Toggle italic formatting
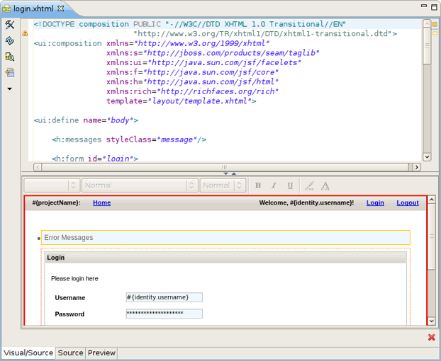The height and width of the screenshot is (361, 441). (x=274, y=185)
